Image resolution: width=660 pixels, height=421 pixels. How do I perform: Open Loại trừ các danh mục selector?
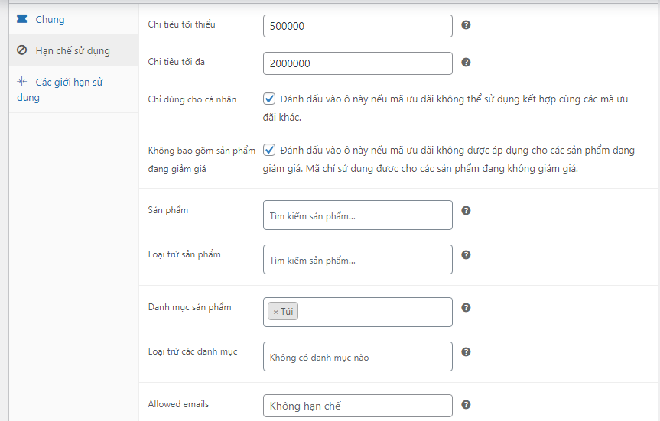coord(357,357)
